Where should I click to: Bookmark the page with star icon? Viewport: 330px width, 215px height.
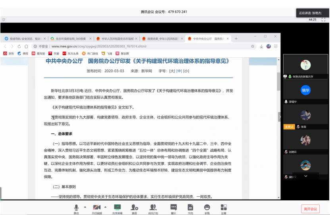point(253,46)
